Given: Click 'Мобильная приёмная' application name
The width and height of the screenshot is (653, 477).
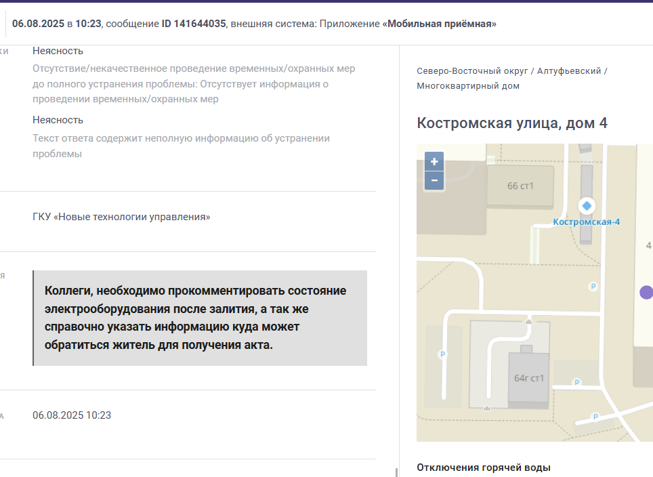Looking at the screenshot, I should tap(440, 24).
